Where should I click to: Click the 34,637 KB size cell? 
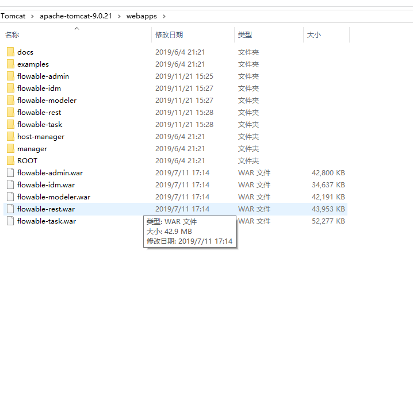[x=328, y=185]
